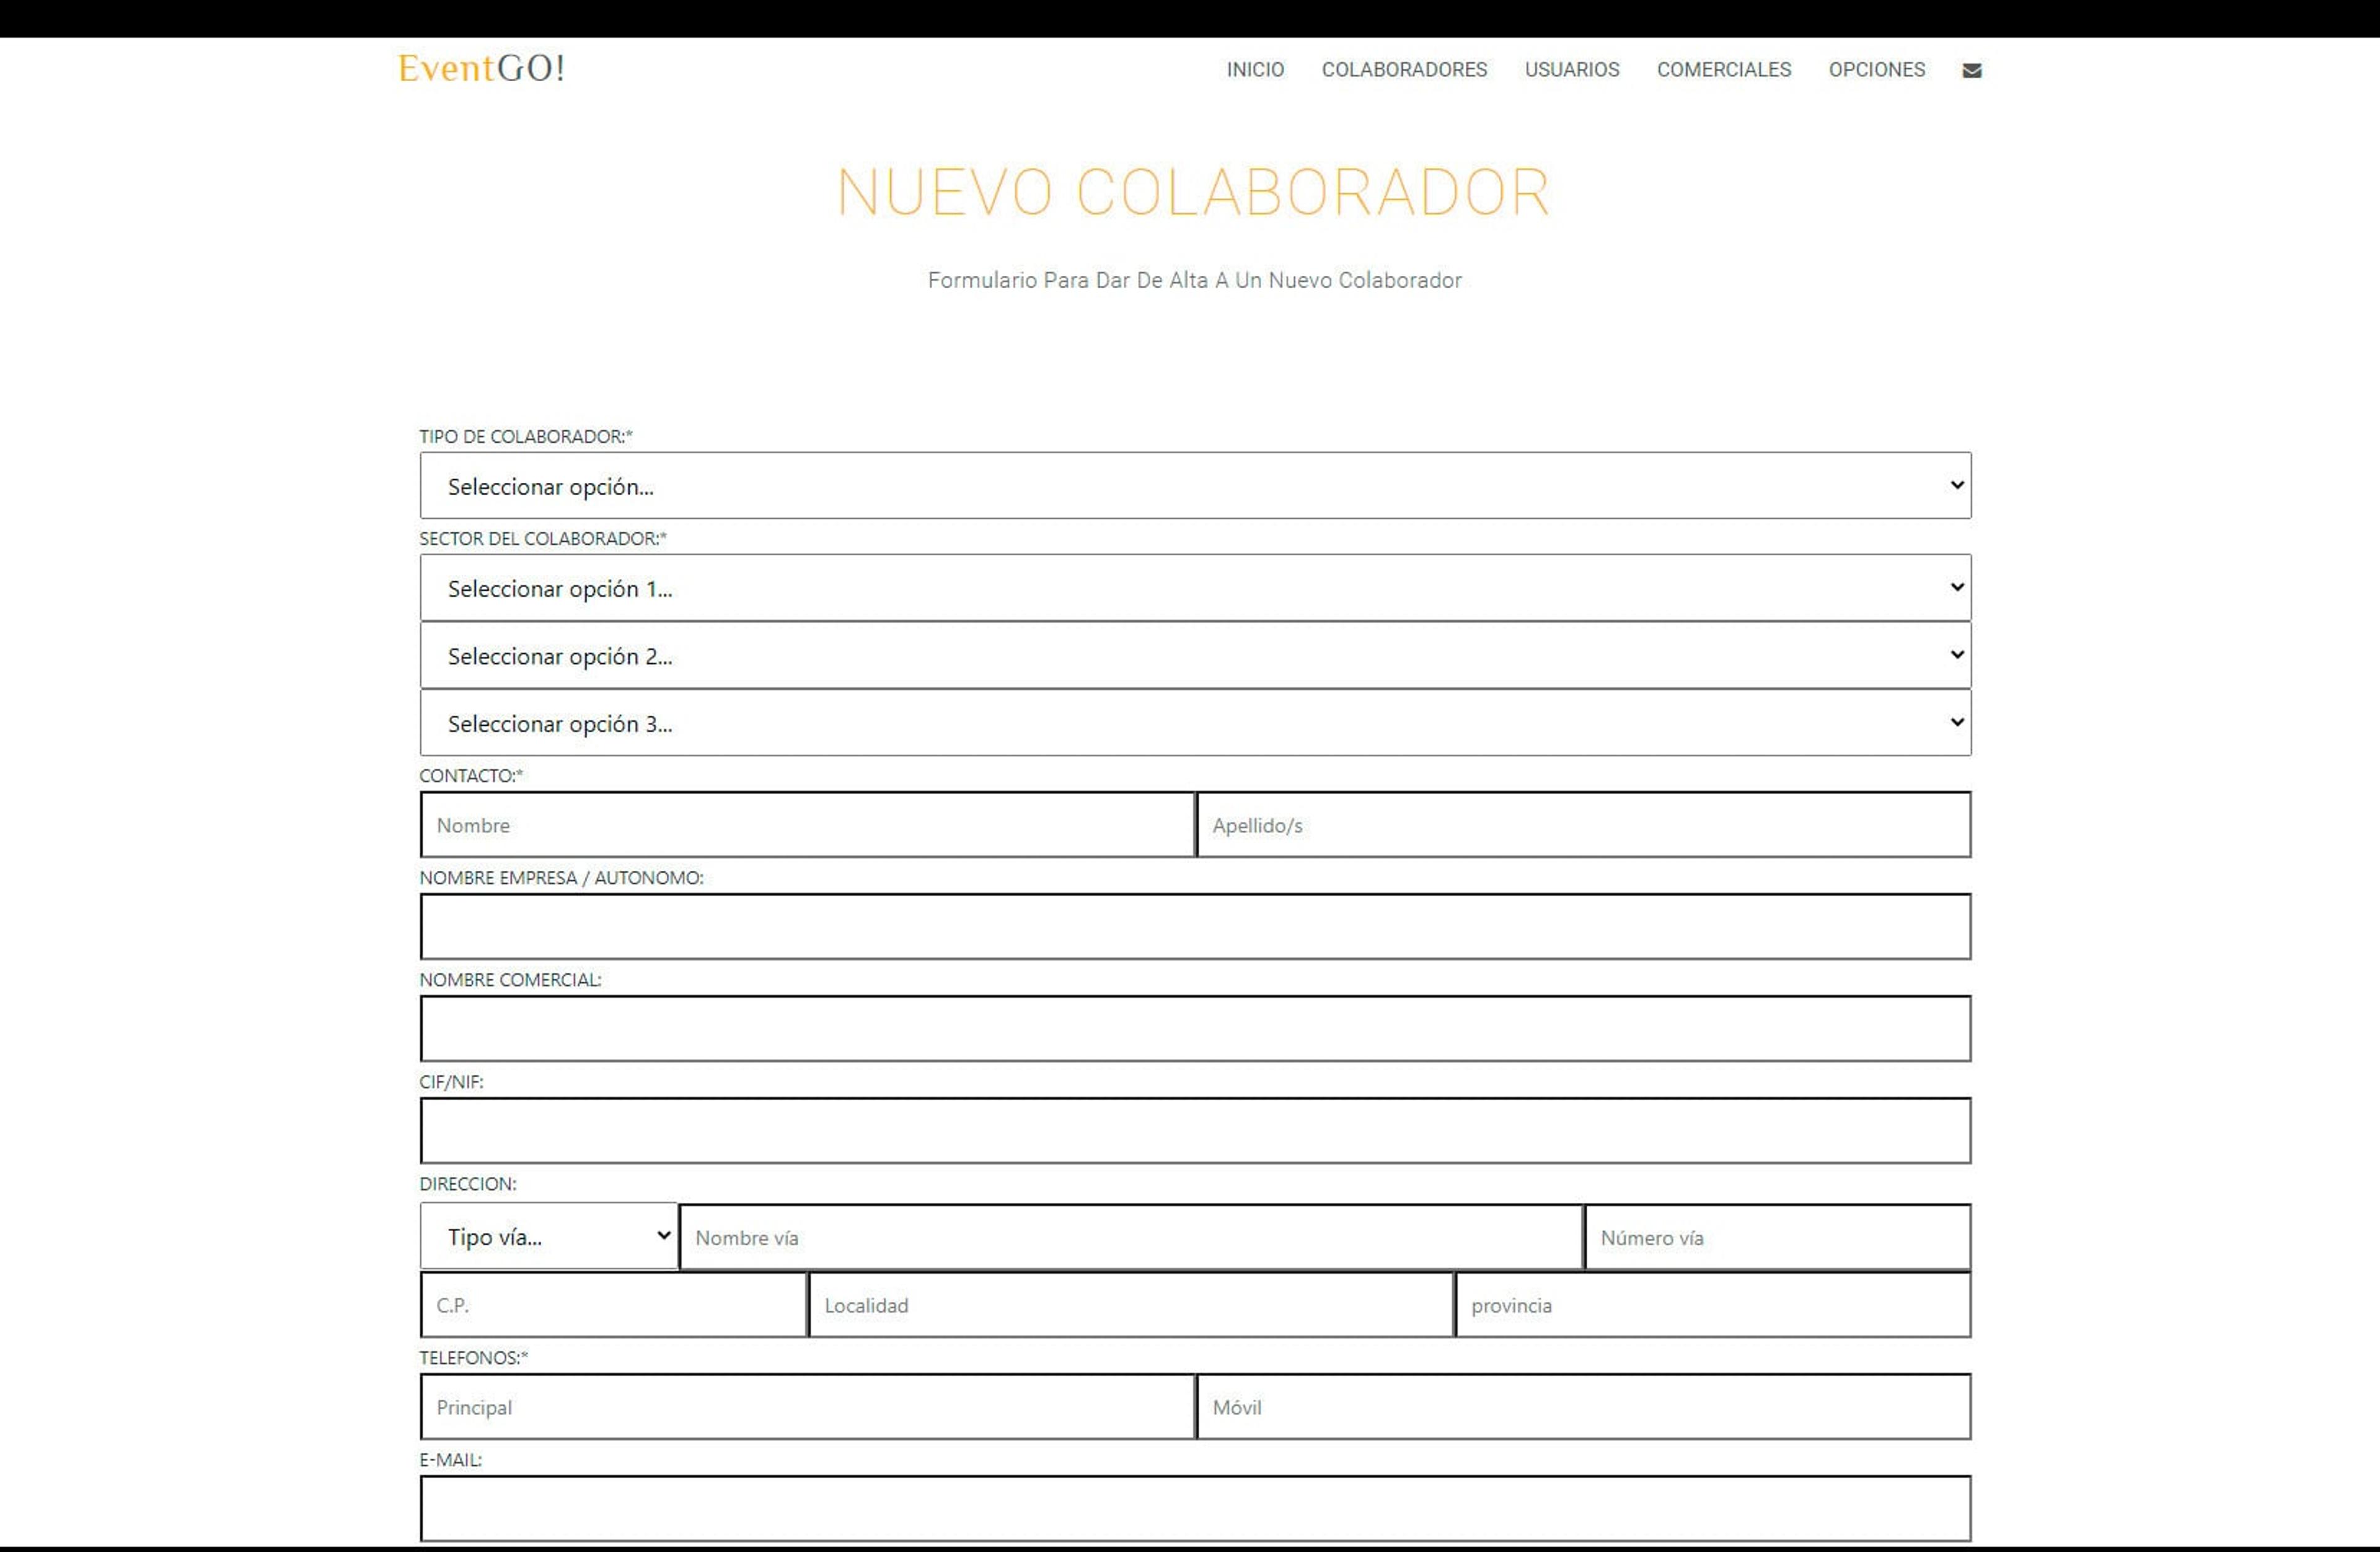Click the C.P. postal code field
The height and width of the screenshot is (1552, 2380).
[x=613, y=1305]
